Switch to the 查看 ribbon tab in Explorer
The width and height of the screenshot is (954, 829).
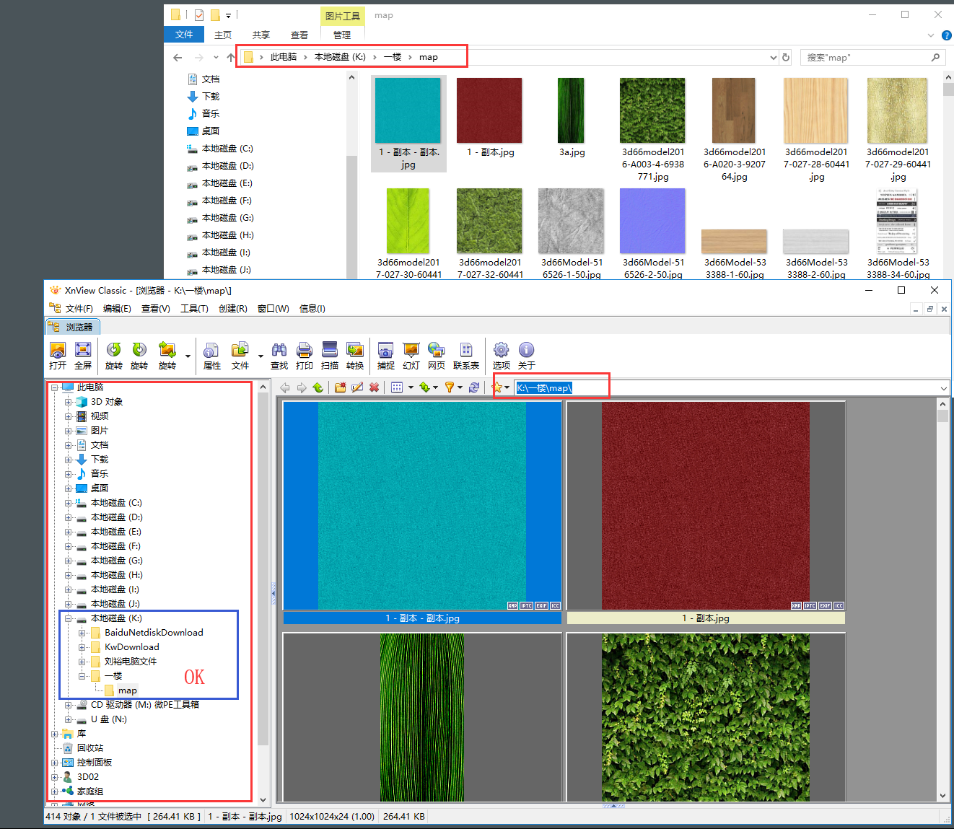click(299, 35)
